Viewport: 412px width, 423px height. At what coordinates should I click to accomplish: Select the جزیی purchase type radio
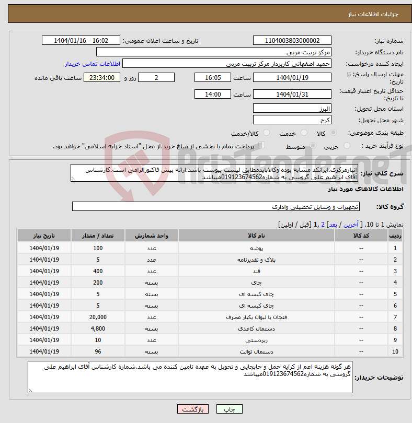pos(347,146)
